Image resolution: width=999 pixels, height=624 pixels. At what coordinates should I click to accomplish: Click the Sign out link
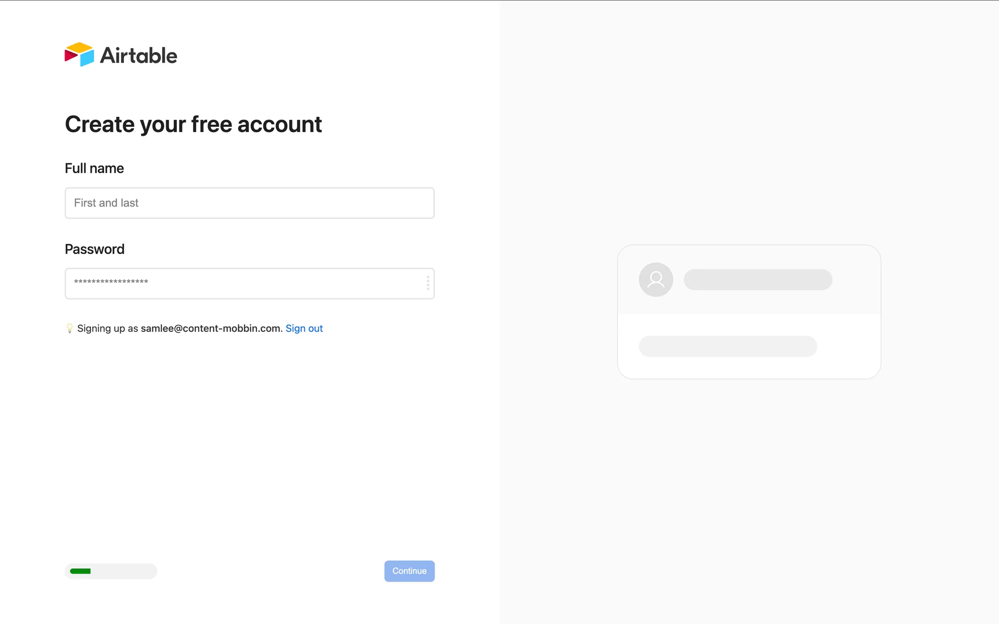click(304, 328)
